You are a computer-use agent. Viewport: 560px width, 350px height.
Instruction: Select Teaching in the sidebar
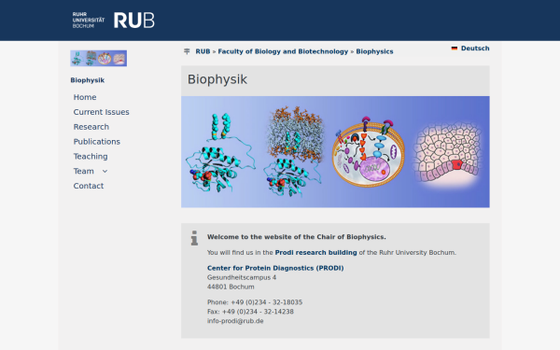[91, 157]
